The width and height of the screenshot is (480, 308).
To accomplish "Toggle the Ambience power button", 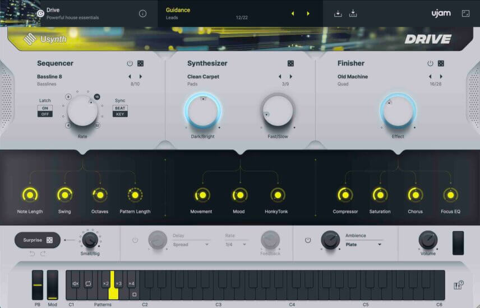I will 308,240.
